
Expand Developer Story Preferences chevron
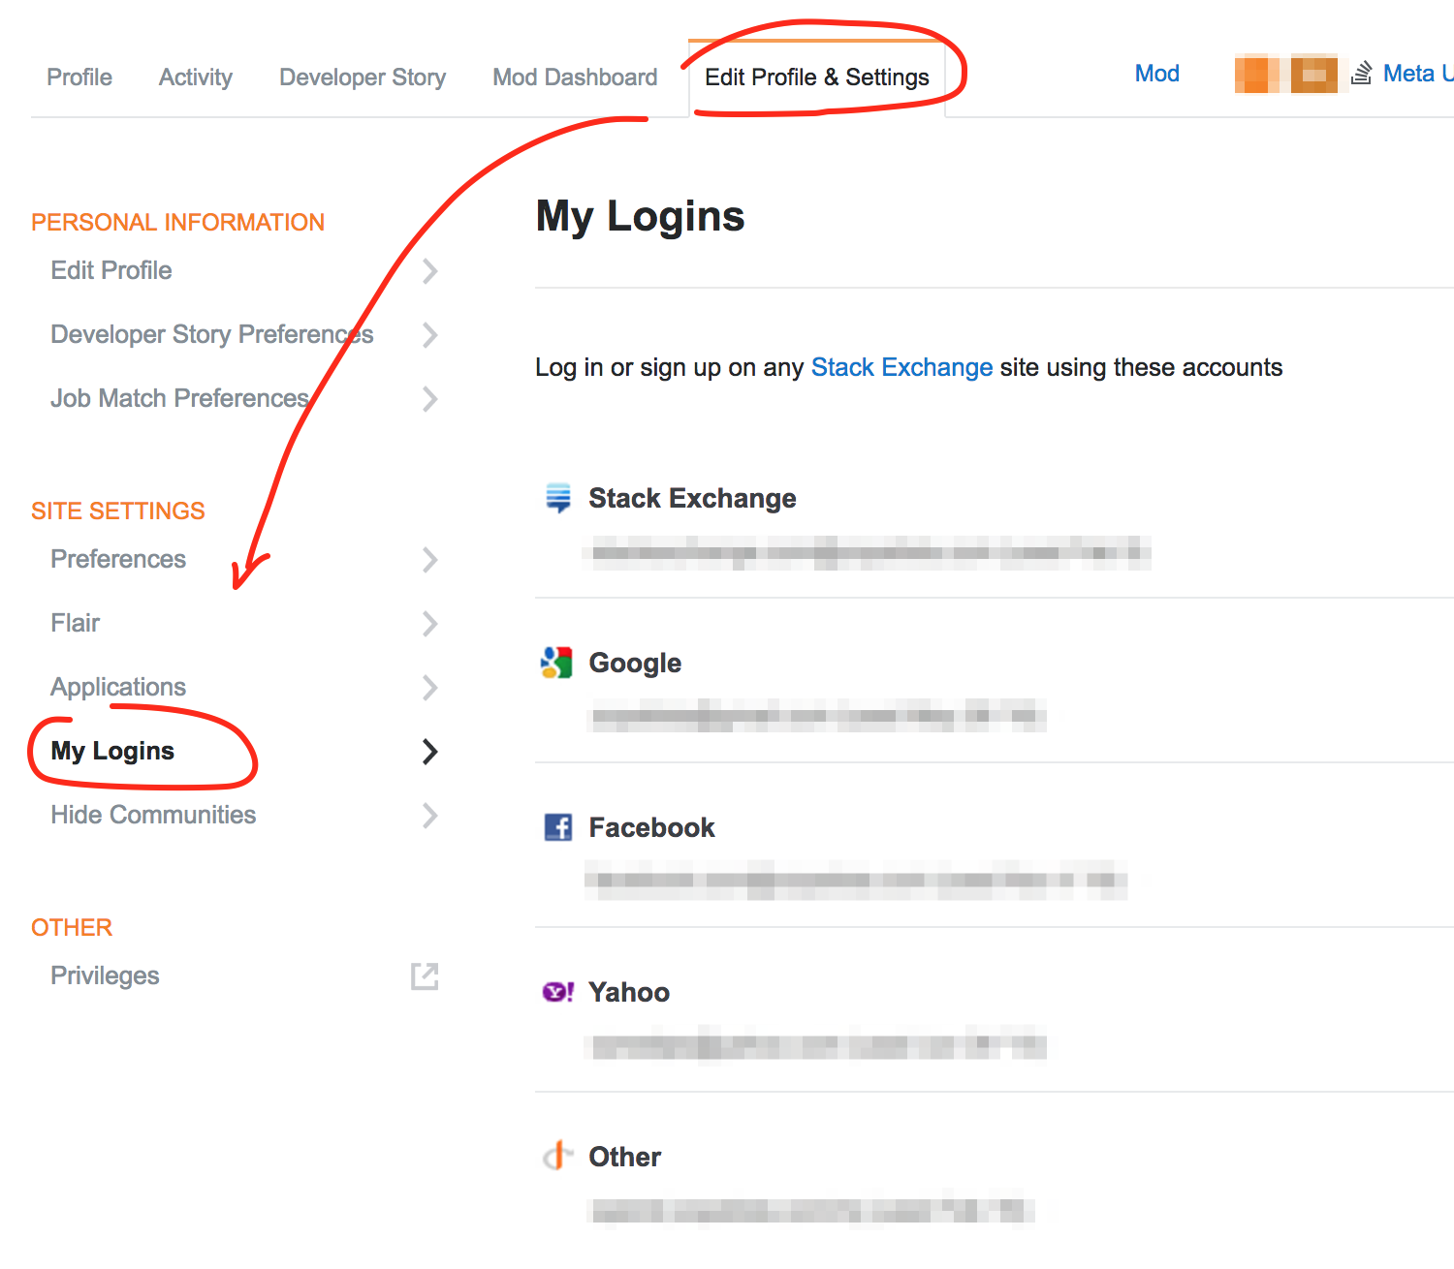(x=430, y=335)
